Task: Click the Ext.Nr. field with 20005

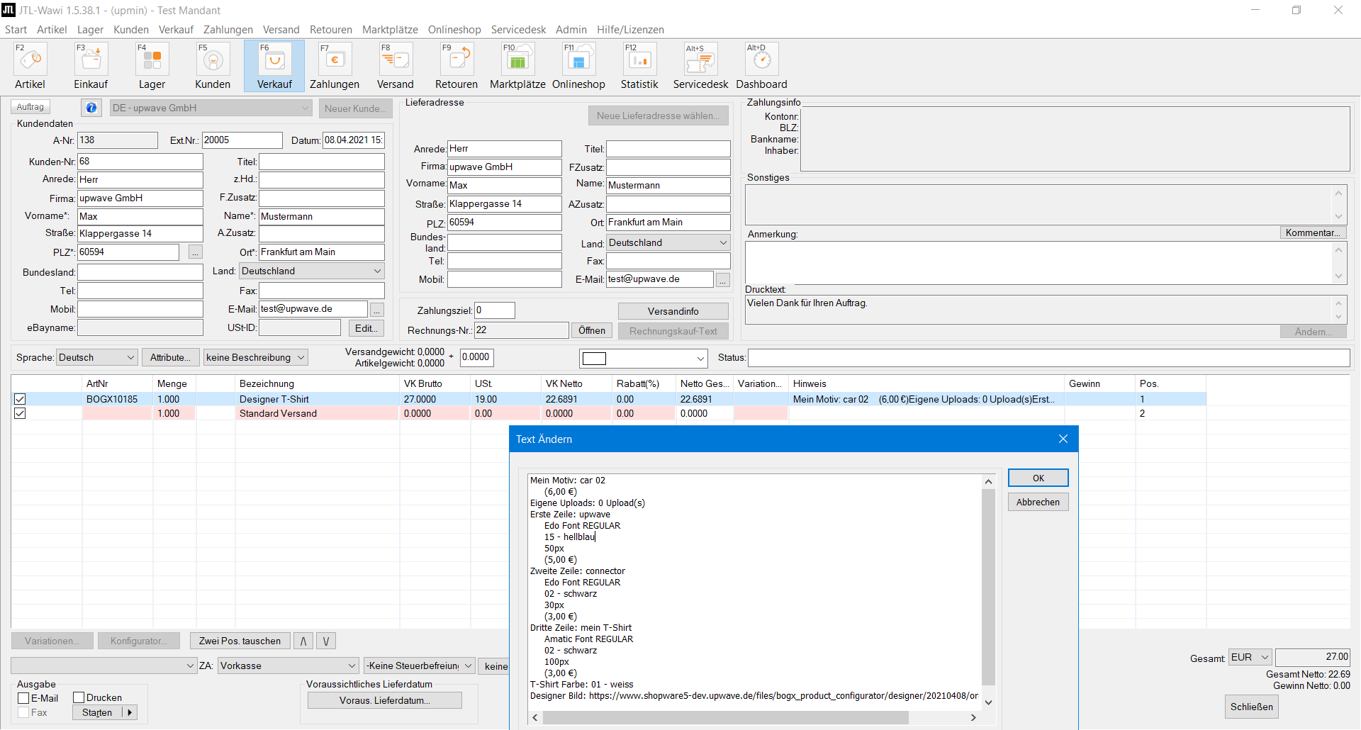Action: point(242,140)
